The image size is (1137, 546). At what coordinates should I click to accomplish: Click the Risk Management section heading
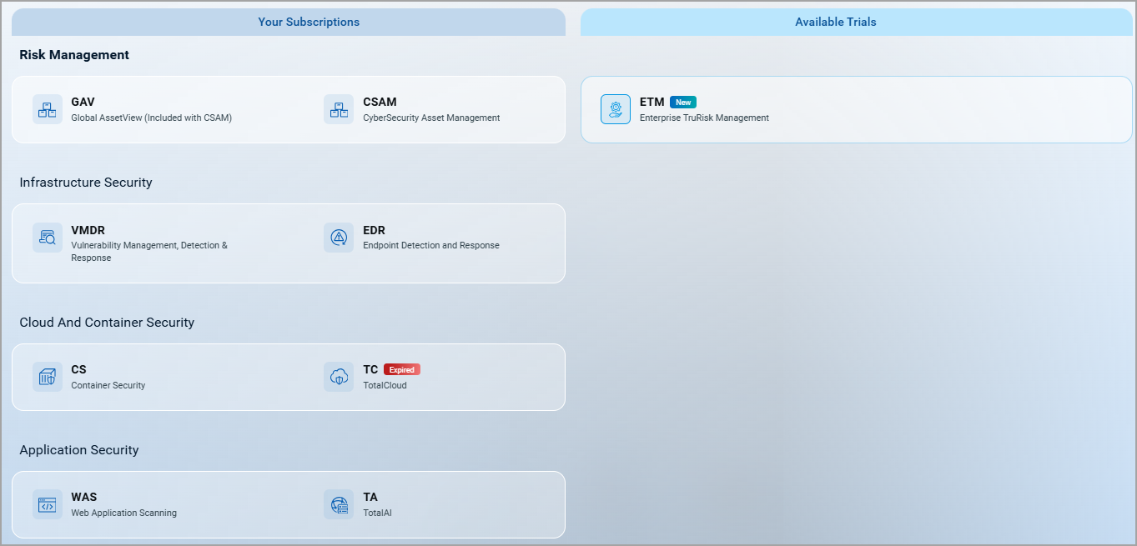pyautogui.click(x=74, y=55)
